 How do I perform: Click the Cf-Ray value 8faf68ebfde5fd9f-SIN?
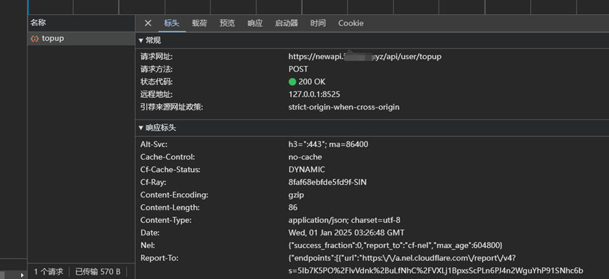click(x=327, y=182)
